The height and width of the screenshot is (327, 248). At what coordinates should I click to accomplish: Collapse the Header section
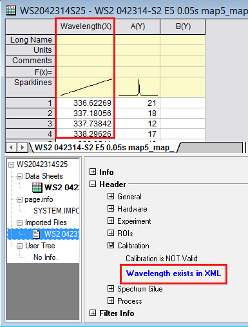[x=93, y=184]
